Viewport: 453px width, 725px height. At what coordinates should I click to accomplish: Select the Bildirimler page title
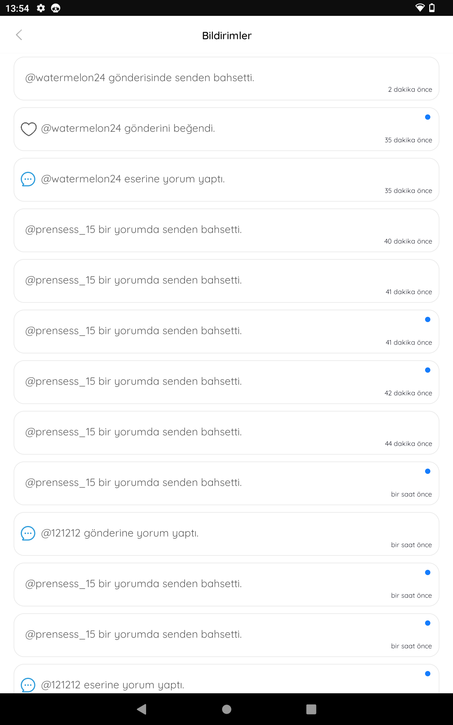coord(226,35)
